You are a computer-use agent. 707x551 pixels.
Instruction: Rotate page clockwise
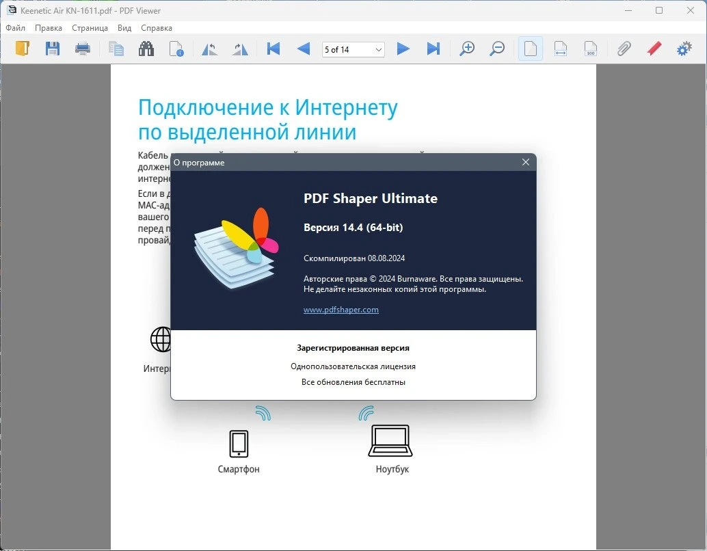click(x=240, y=49)
